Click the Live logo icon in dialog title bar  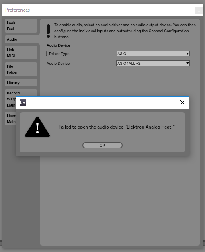click(x=23, y=102)
